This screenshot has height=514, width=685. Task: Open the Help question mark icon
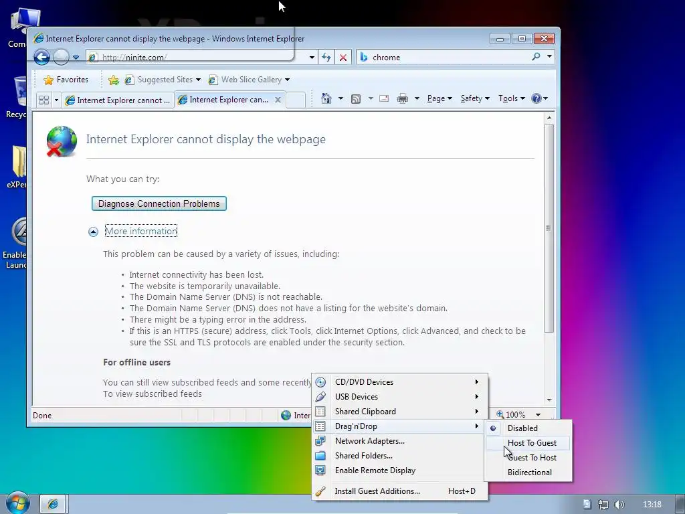(539, 98)
